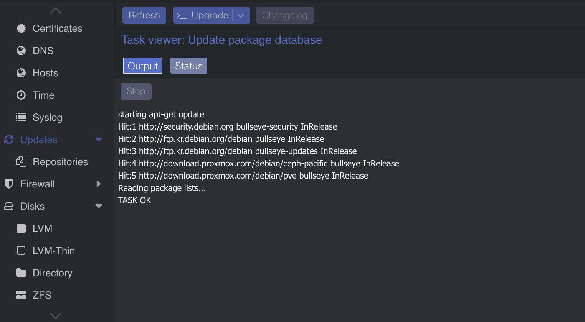Click the Changelog button
Screen dimensions: 585x322
click(x=285, y=15)
